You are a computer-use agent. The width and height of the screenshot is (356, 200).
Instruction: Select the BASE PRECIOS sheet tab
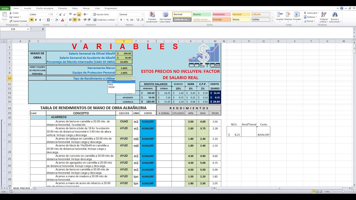[22, 188]
